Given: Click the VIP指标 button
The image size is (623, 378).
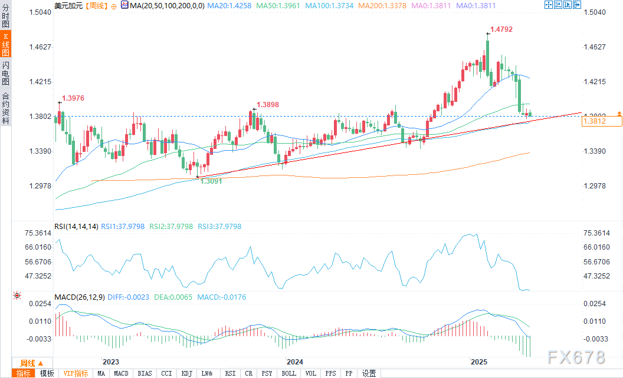Looking at the screenshot, I should point(76,373).
